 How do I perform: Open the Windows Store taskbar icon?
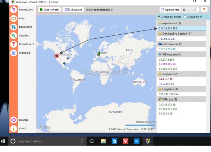(114, 141)
